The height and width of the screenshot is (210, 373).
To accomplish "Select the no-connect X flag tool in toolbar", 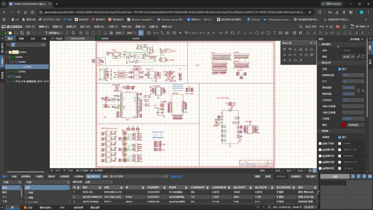I will pos(209,33).
